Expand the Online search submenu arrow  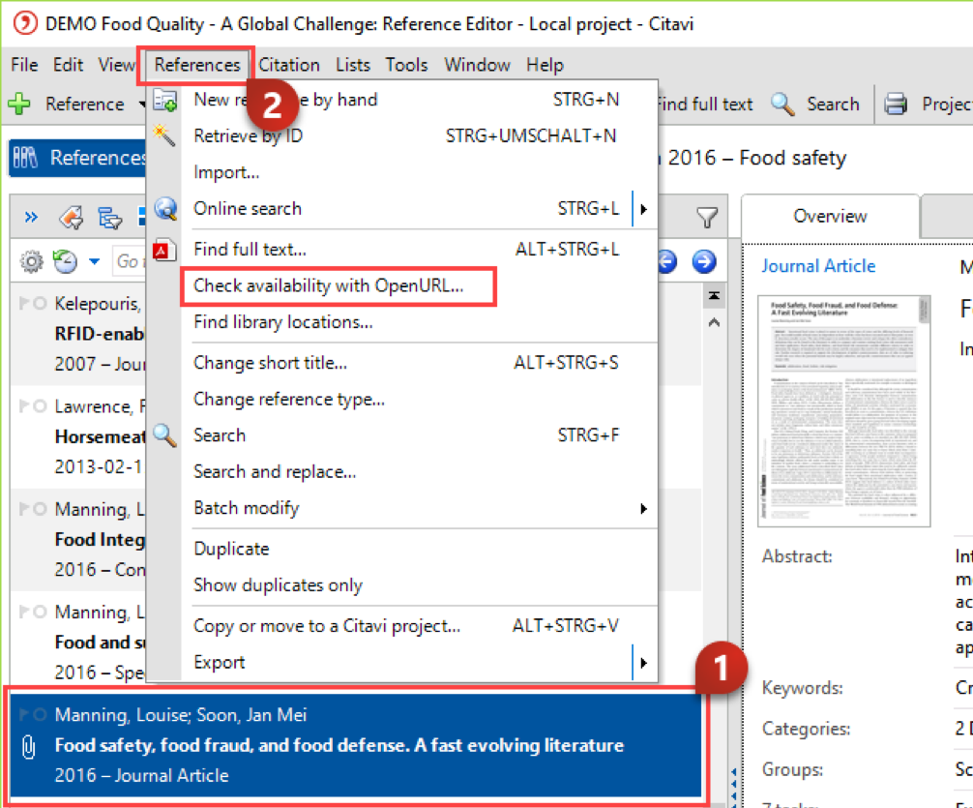(x=643, y=209)
